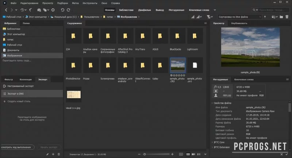Open the Подборки menu
This screenshot has width=292, height=158.
point(62,3)
